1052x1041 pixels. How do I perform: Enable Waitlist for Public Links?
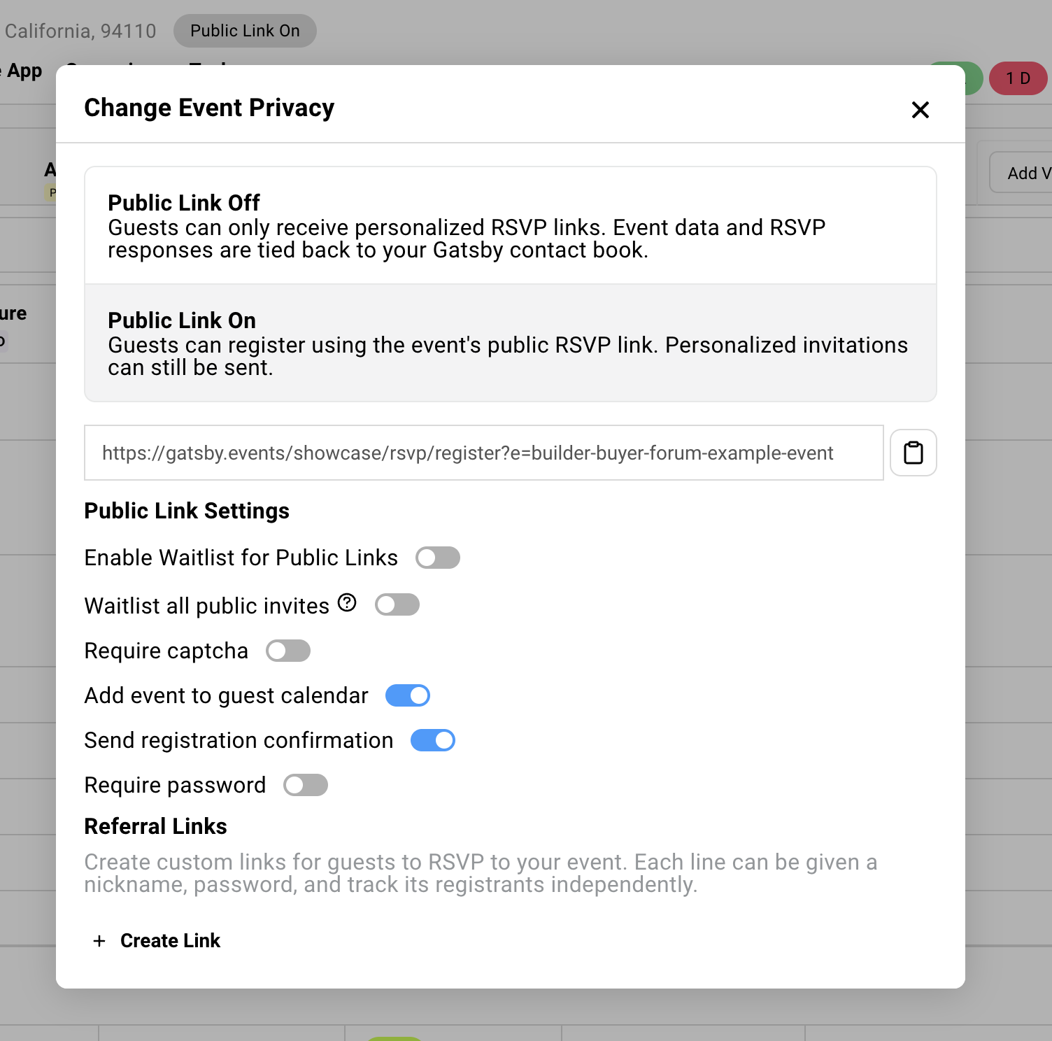click(438, 557)
